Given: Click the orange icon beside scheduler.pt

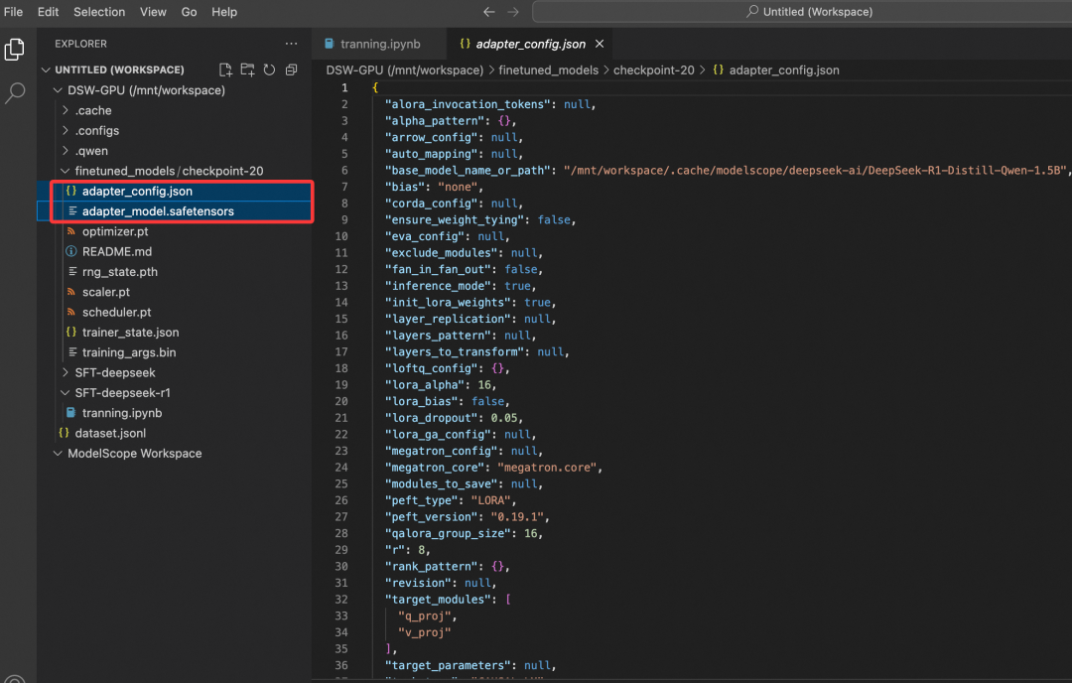Looking at the screenshot, I should pyautogui.click(x=71, y=312).
